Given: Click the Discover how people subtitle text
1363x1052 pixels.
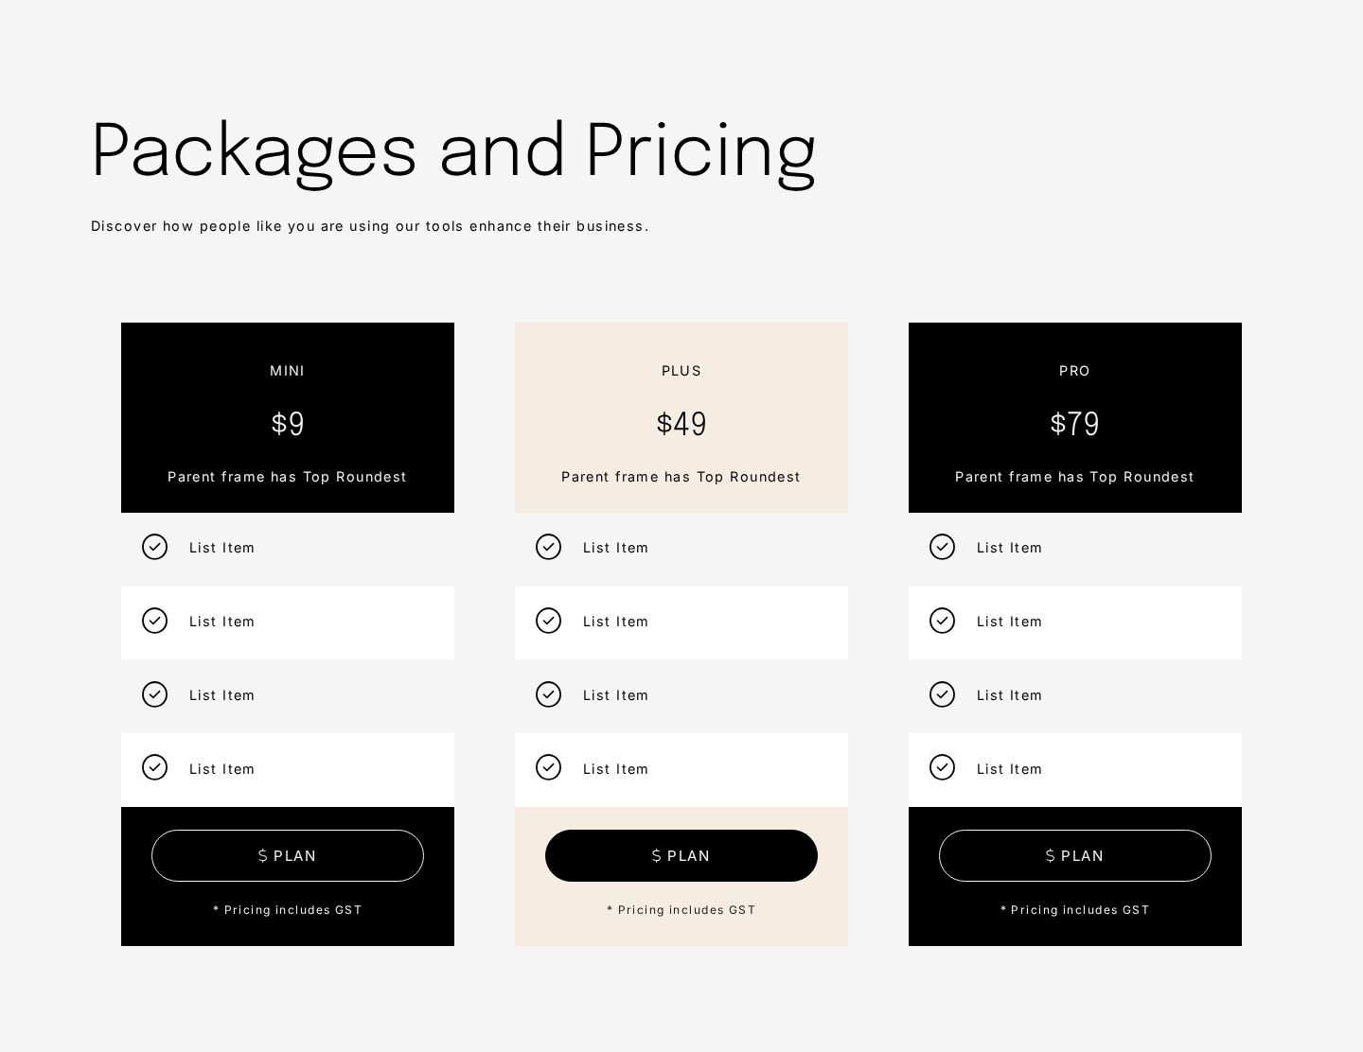Looking at the screenshot, I should (370, 226).
